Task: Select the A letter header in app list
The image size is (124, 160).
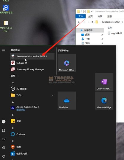Action: click(13, 102)
